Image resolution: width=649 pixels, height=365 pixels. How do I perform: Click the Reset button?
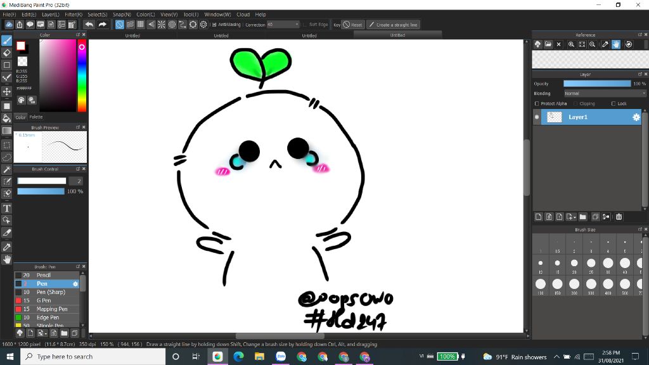[x=352, y=25]
